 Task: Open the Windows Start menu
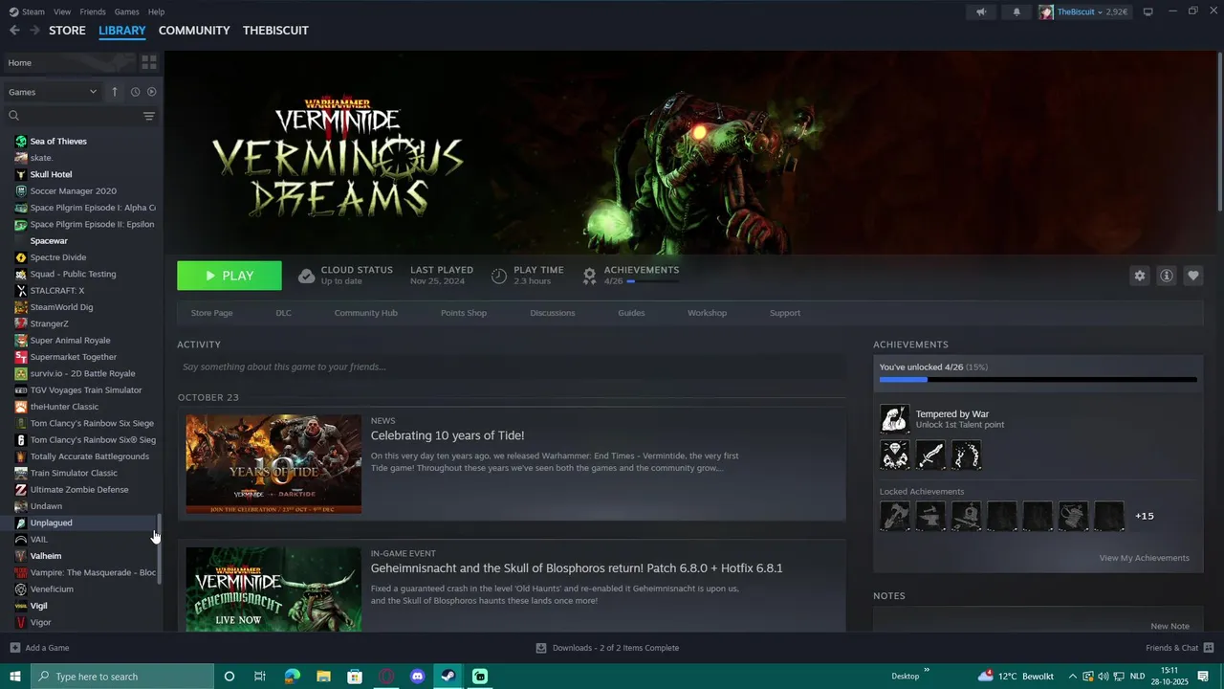(15, 677)
